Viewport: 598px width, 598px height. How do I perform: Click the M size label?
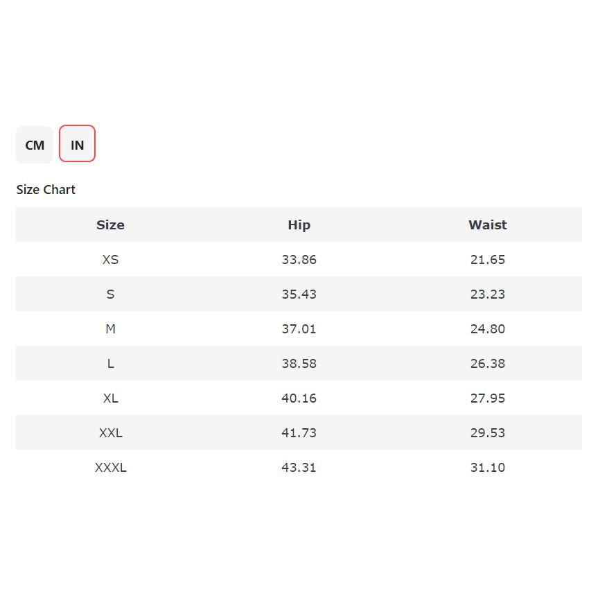[110, 329]
